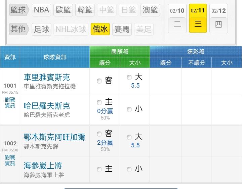242x189 pixels.
Task: Pick 大 5.5 for match 1001
Action: [x=129, y=78]
